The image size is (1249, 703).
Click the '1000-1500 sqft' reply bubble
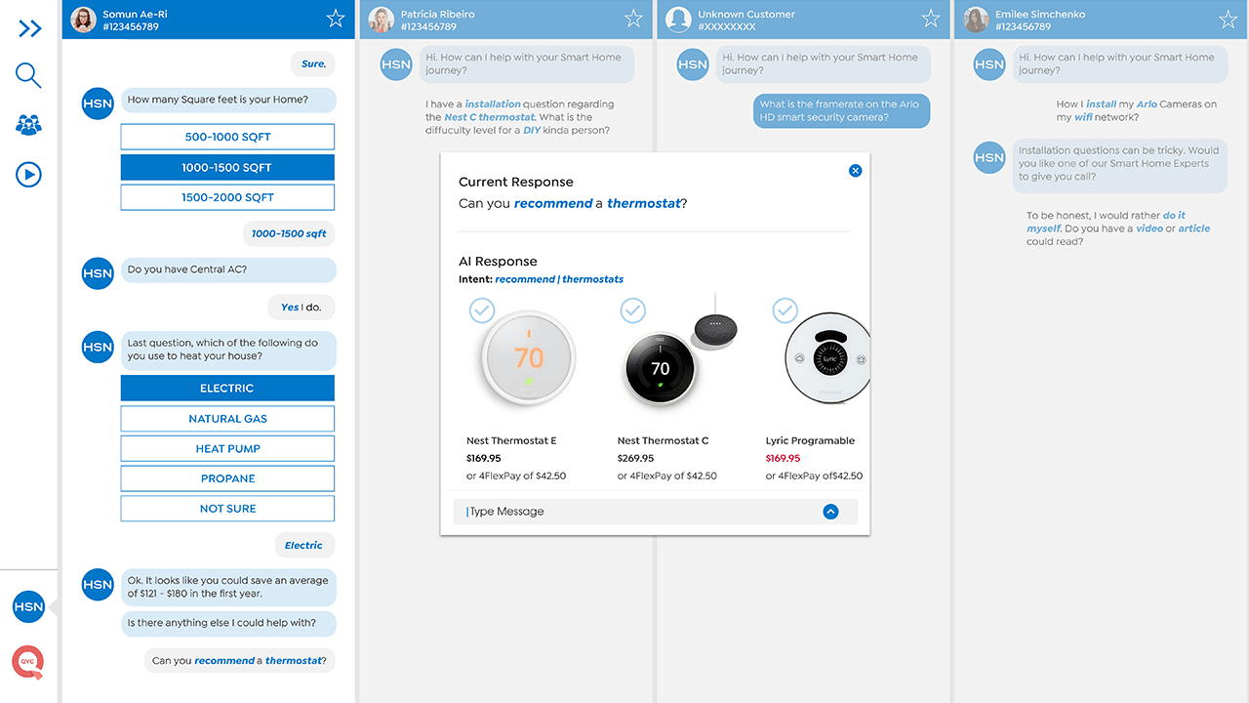(289, 233)
